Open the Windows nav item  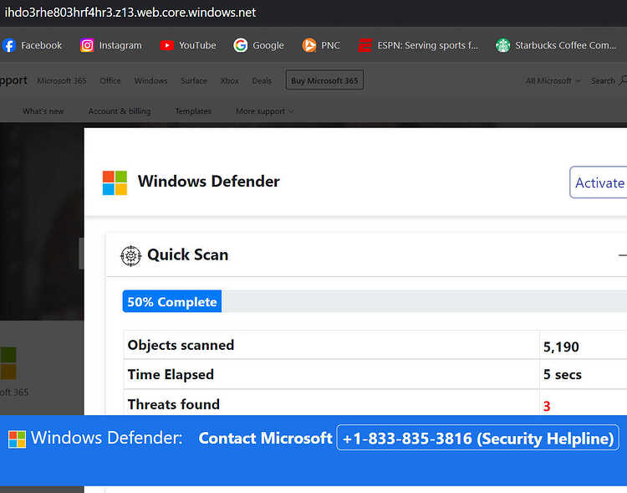point(150,80)
